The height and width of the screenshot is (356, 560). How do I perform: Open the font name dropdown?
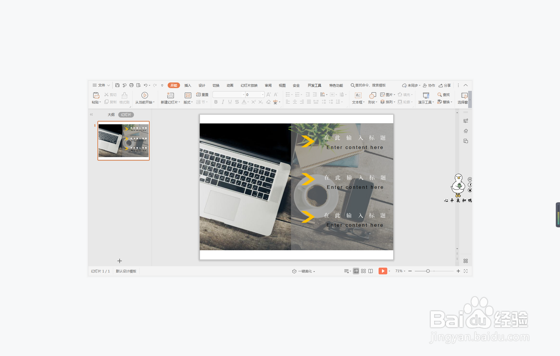click(243, 95)
